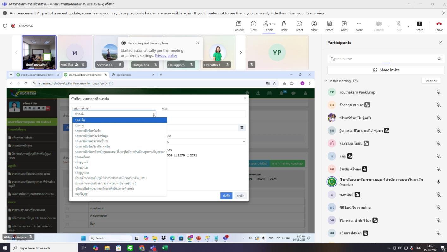Viewport: 447px width, 252px height.
Task: Switch to the People tab
Action: (269, 26)
